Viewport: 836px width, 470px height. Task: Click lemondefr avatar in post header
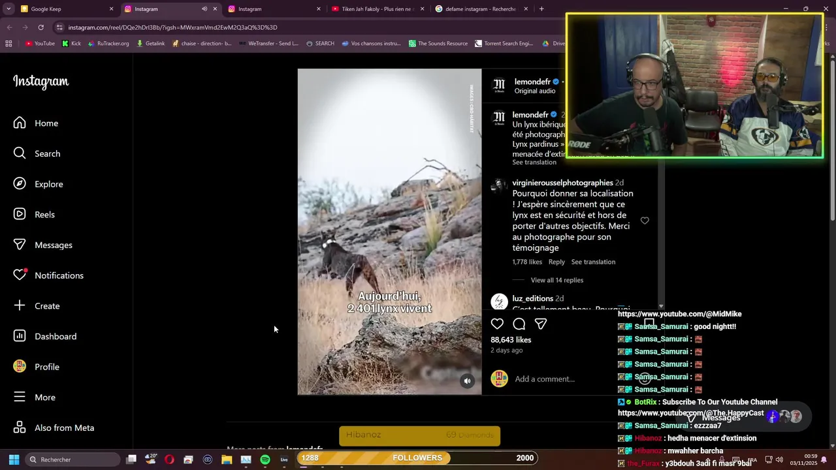tap(499, 86)
